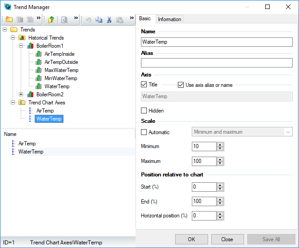Enable Automatic scale checkbox
The width and height of the screenshot is (299, 248).
144,132
